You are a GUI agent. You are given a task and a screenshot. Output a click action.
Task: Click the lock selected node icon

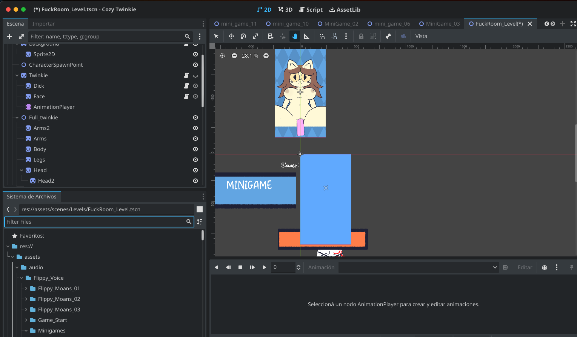[x=361, y=36]
